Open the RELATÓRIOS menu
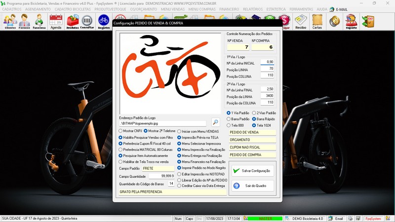Image resolution: width=395 pixels, height=222 pixels. point(253,9)
